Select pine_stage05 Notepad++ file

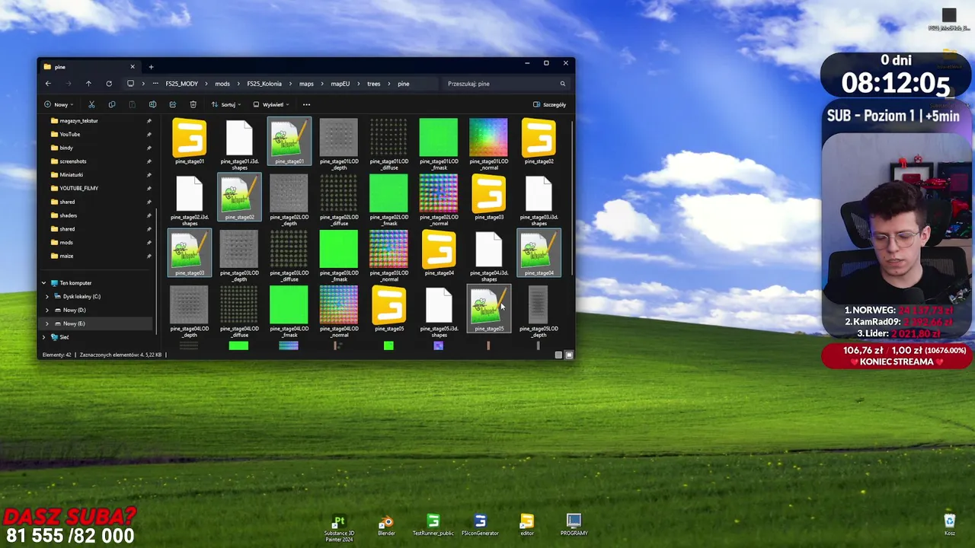[x=488, y=308]
